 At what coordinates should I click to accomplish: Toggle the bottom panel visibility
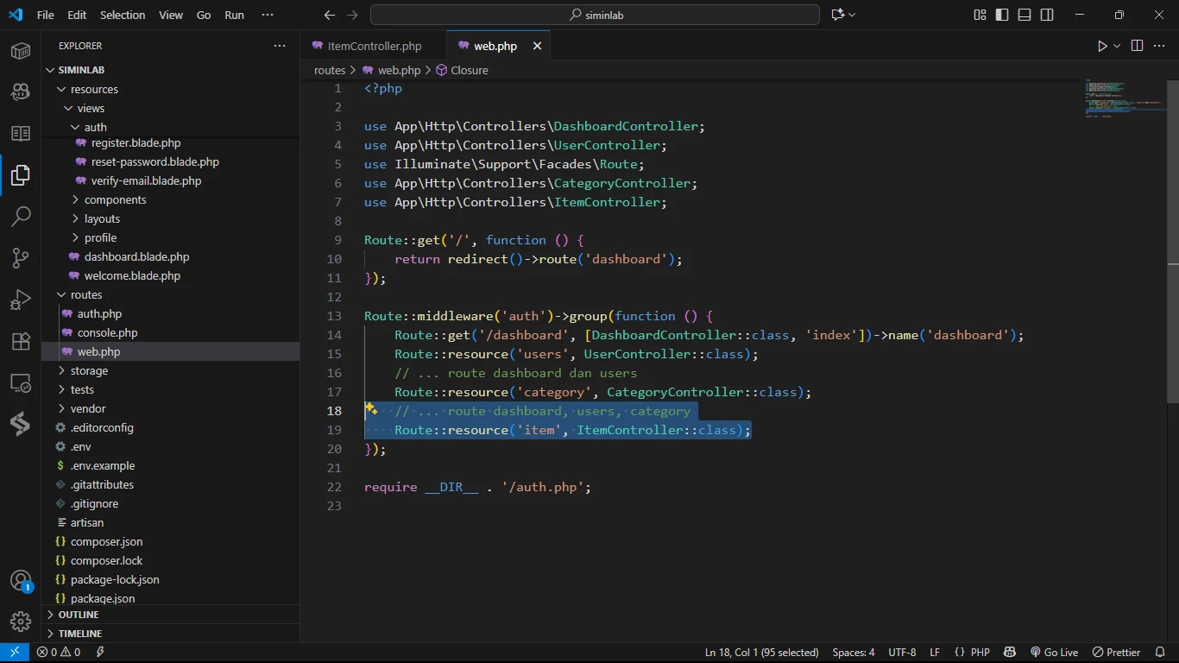pos(1025,15)
